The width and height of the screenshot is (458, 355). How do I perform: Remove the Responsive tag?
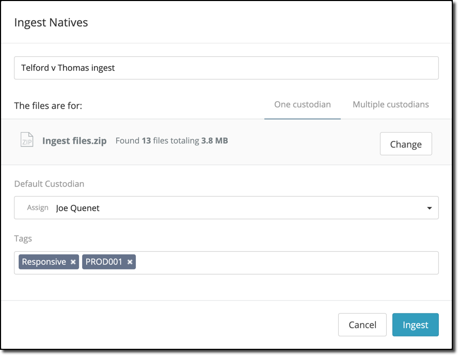73,262
